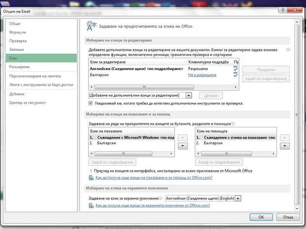Screen dimensions: 306x229
Task: Click the dialog vertical scrollbar down arrow
Action: pos(297,209)
